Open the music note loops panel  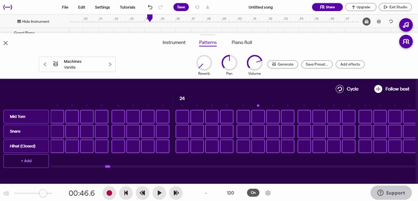coord(406,25)
